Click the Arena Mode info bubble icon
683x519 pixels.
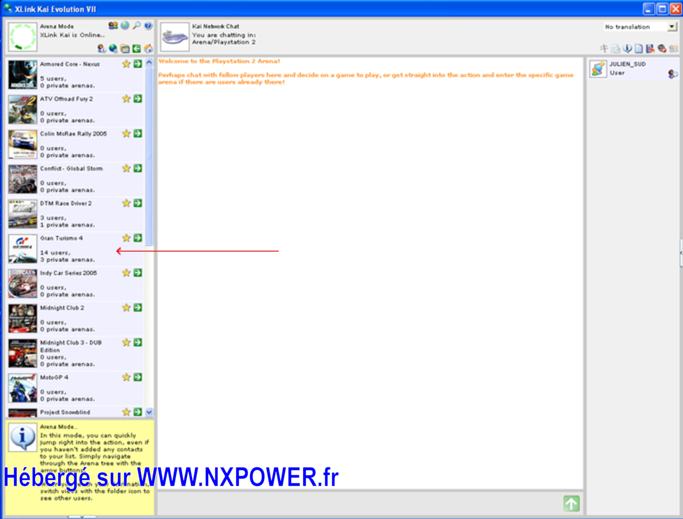tap(22, 438)
